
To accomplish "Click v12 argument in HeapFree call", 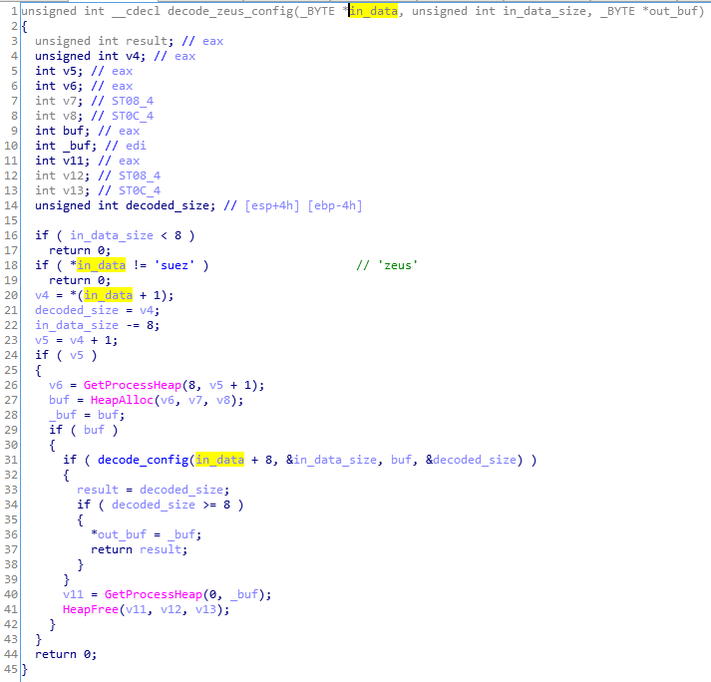I will point(171,610).
